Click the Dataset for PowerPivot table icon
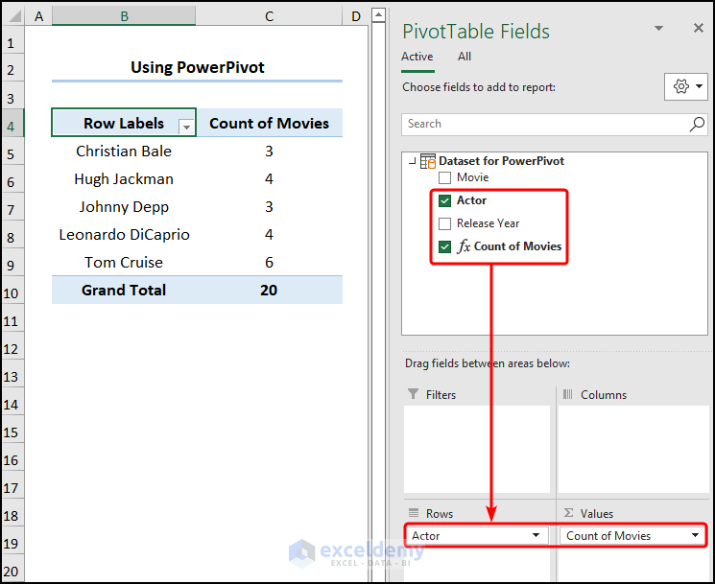715x584 pixels. coord(428,161)
